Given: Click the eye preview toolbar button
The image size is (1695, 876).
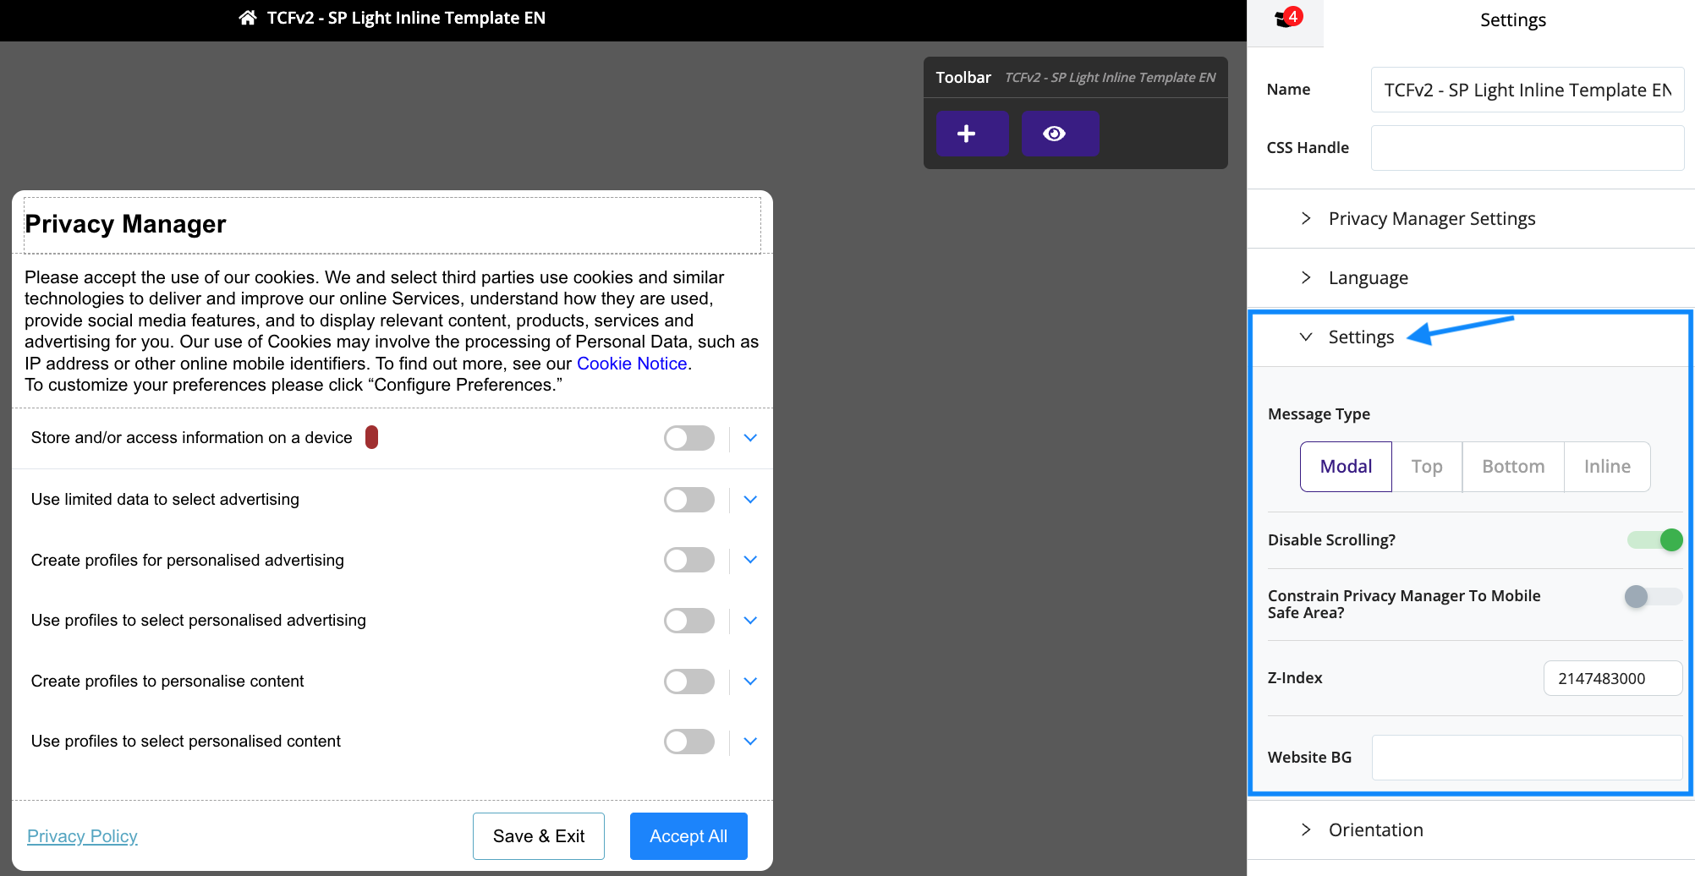Looking at the screenshot, I should click(1060, 134).
